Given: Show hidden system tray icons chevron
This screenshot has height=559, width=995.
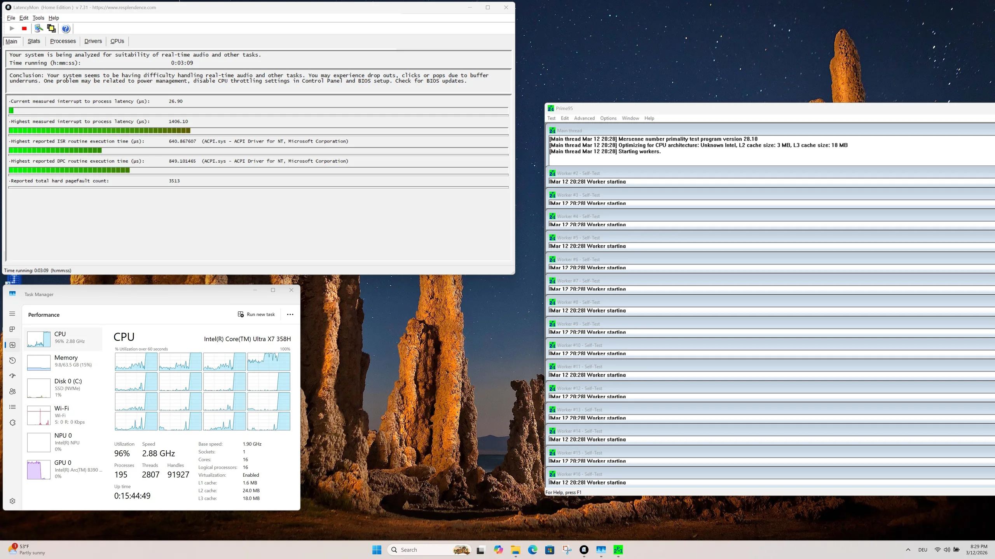Looking at the screenshot, I should (908, 550).
